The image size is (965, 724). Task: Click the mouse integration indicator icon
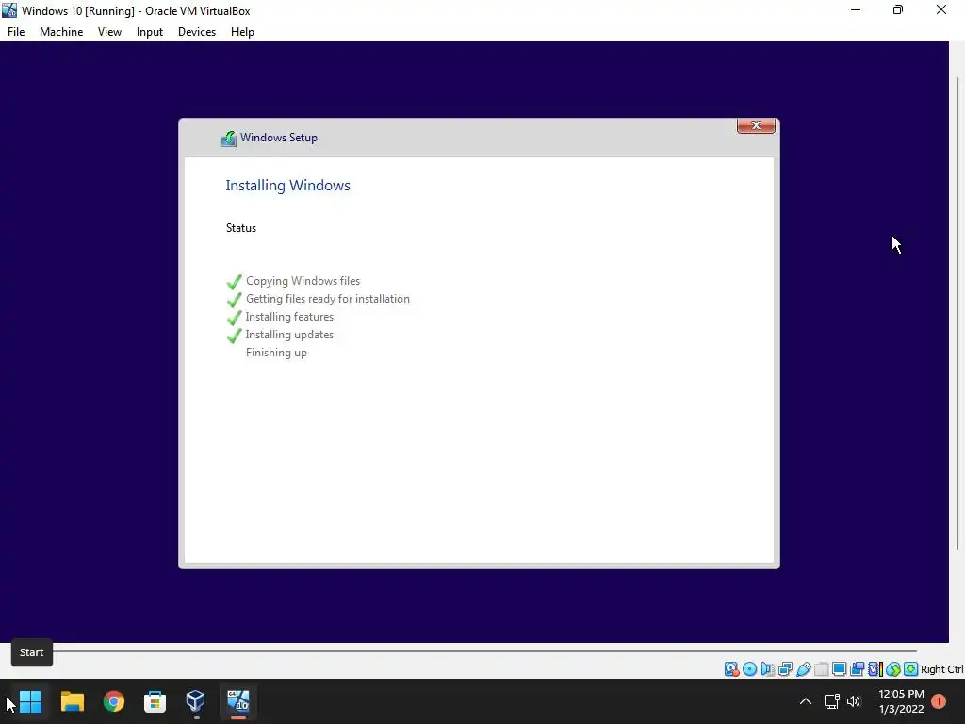click(x=893, y=669)
